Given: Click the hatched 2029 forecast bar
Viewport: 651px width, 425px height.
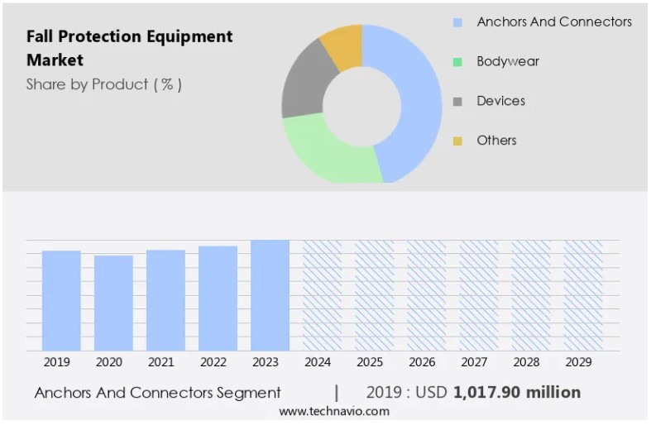Looking at the screenshot, I should coord(582,295).
